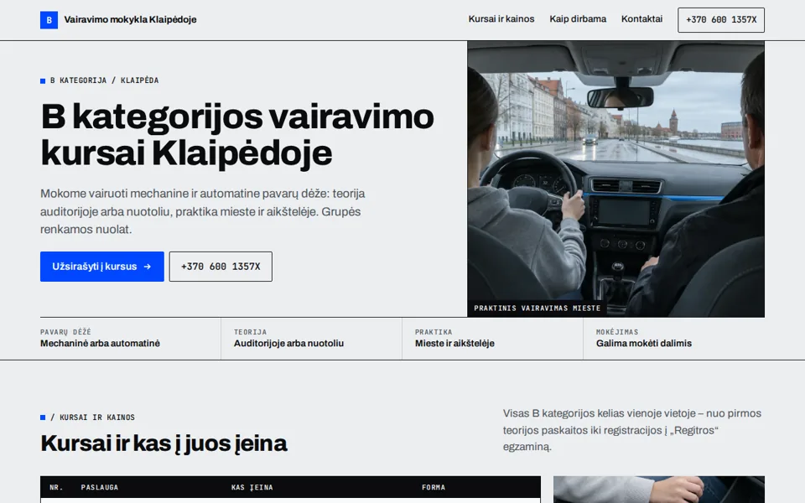
Task: Click the Nr. table column header
Action: tap(56, 488)
